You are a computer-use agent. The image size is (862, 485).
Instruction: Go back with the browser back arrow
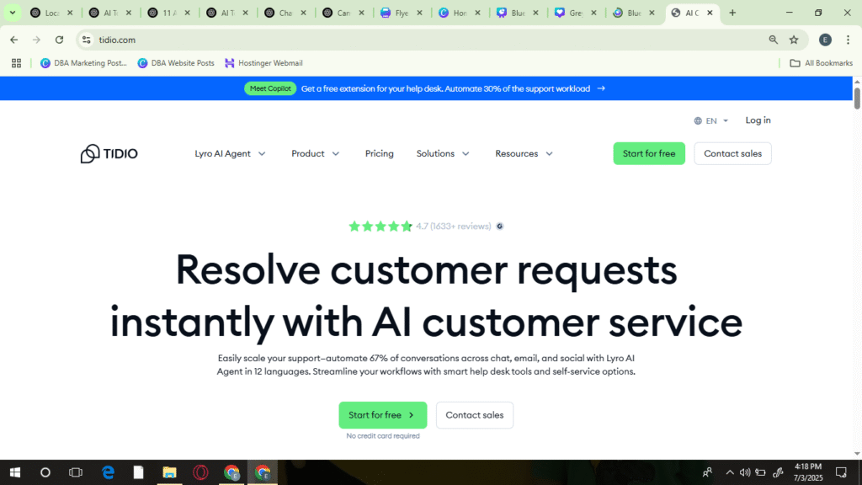14,40
